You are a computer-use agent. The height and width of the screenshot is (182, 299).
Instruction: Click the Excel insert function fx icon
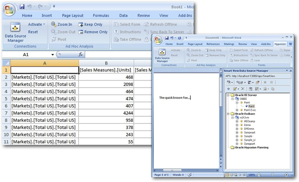tap(81, 55)
